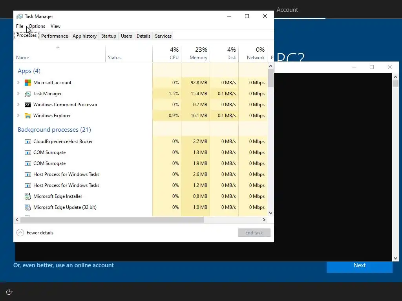Screen dimensions: 402x301
Task: Maximize the command prompt window
Action: (372, 67)
